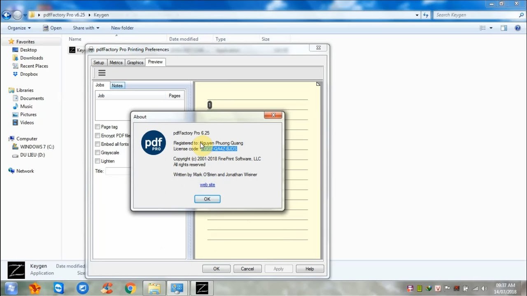This screenshot has width=527, height=296.
Task: Toggle Encrypt PDF file checkbox
Action: (x=98, y=136)
